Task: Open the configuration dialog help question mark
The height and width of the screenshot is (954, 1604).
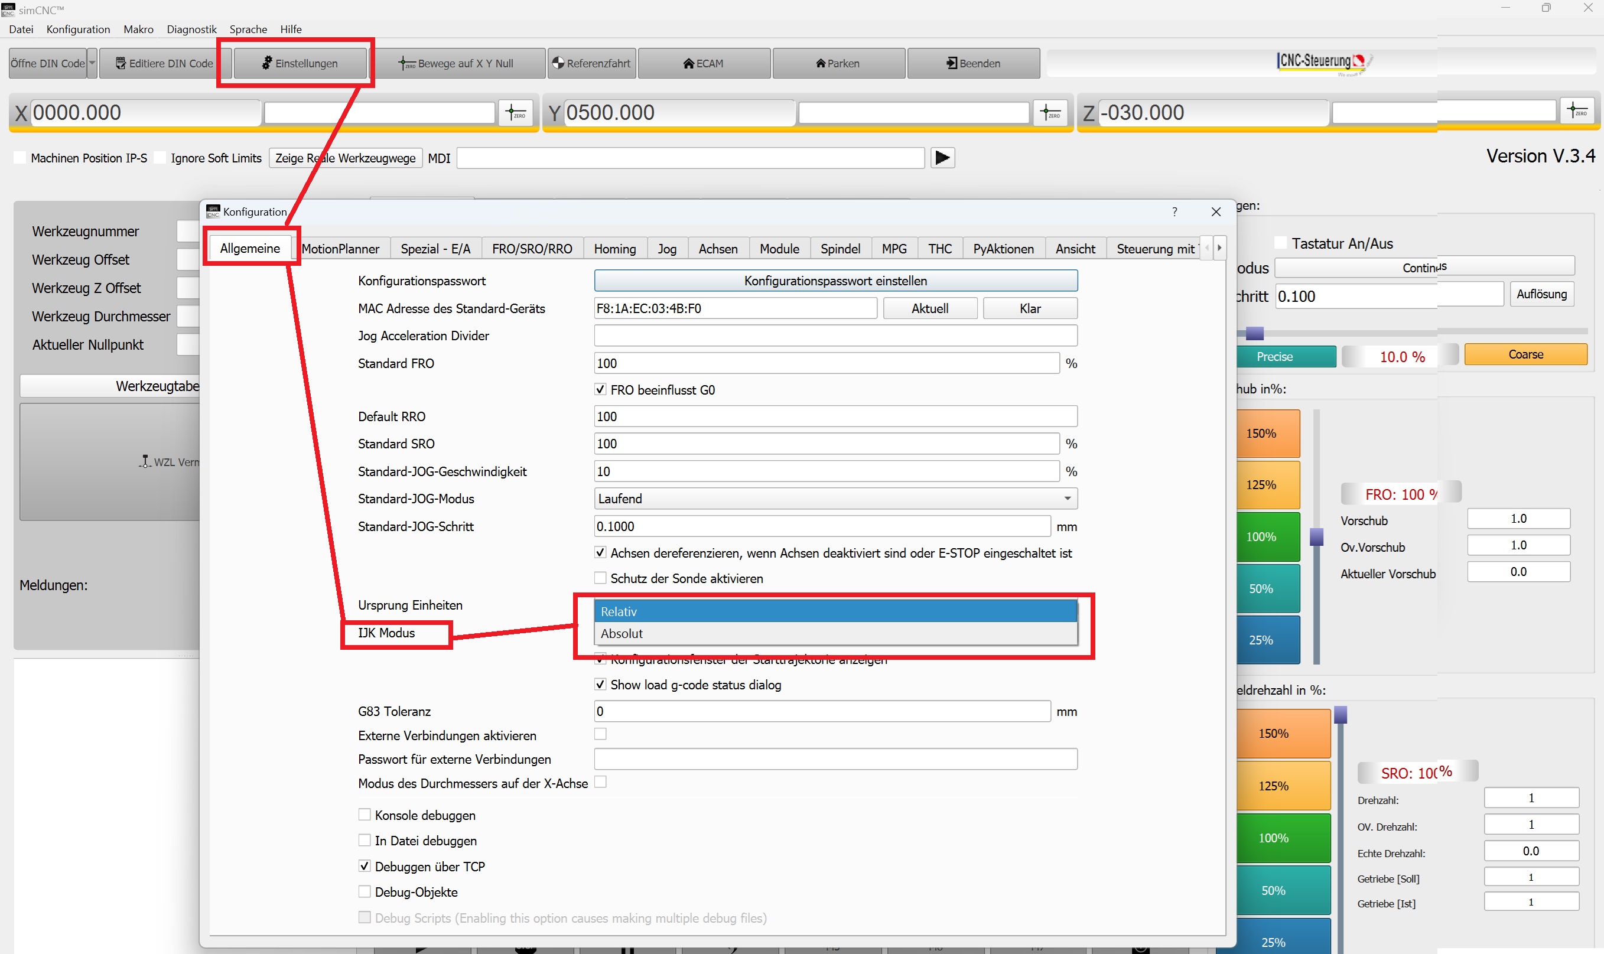Action: tap(1174, 211)
